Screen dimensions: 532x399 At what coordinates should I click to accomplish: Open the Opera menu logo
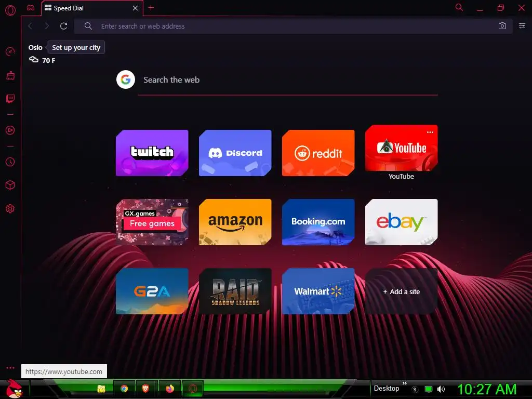click(x=10, y=10)
